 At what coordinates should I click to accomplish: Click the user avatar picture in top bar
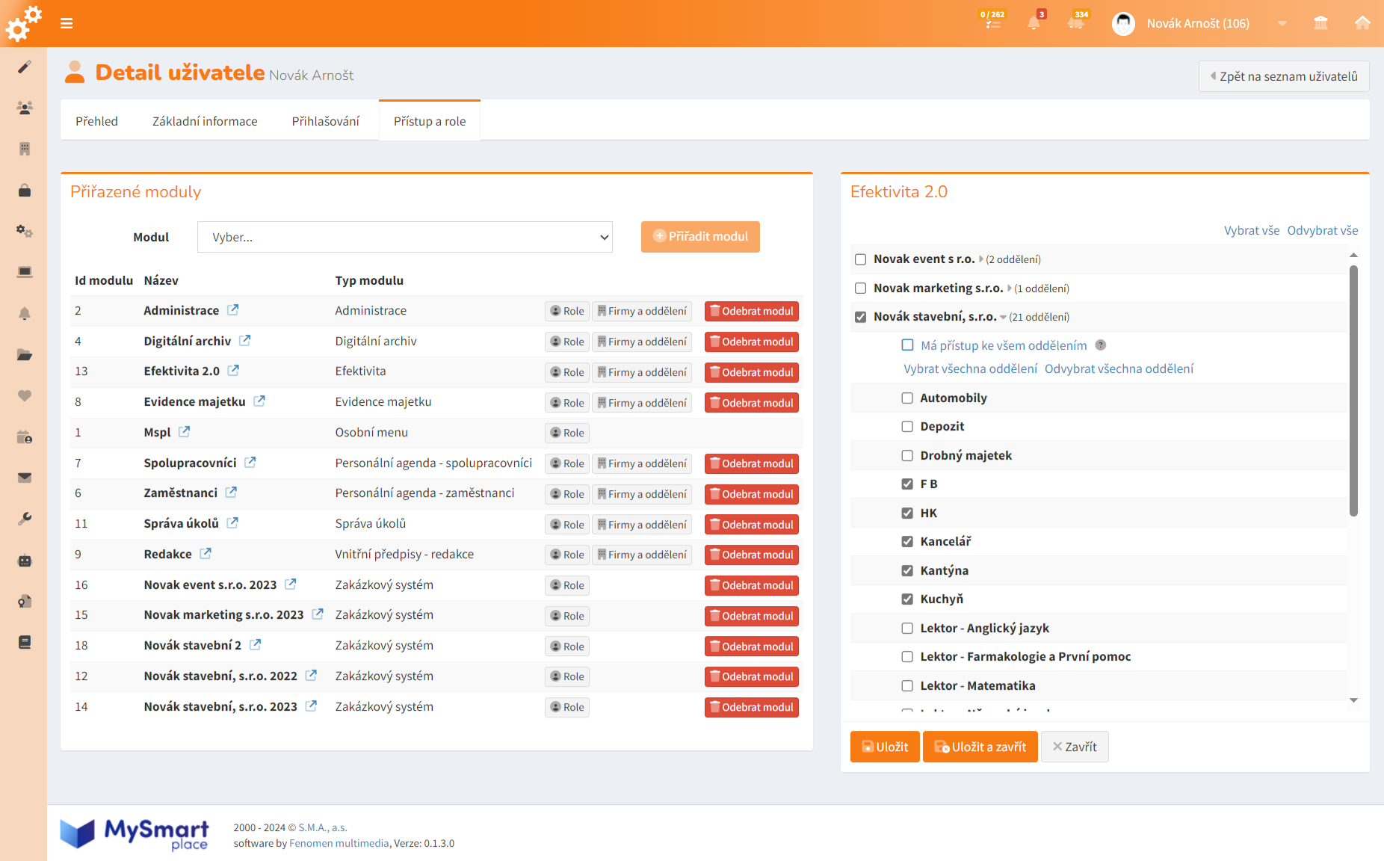click(x=1123, y=23)
